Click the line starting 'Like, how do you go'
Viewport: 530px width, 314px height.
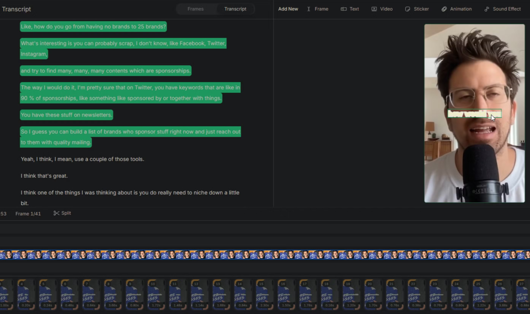click(93, 26)
